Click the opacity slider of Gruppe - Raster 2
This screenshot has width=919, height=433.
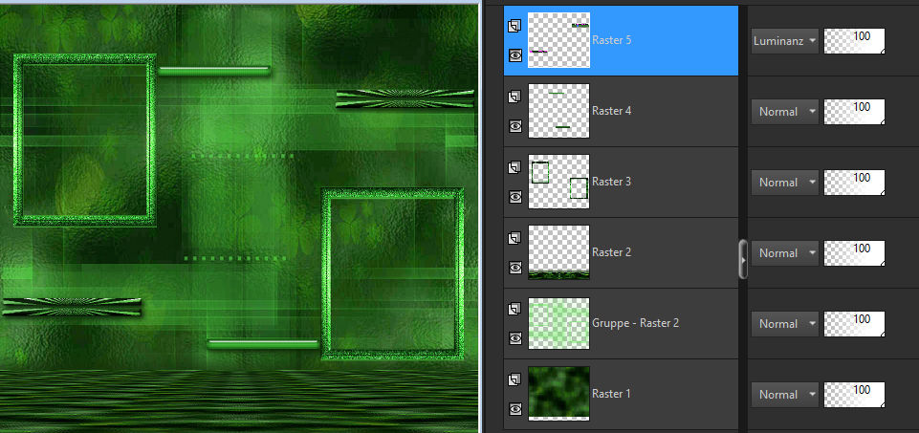pyautogui.click(x=855, y=324)
